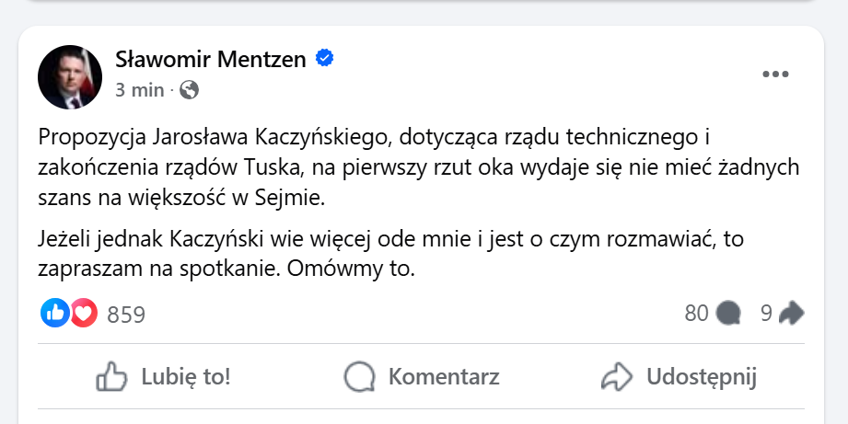
Task: Click the globe public audience icon
Action: pos(189,90)
